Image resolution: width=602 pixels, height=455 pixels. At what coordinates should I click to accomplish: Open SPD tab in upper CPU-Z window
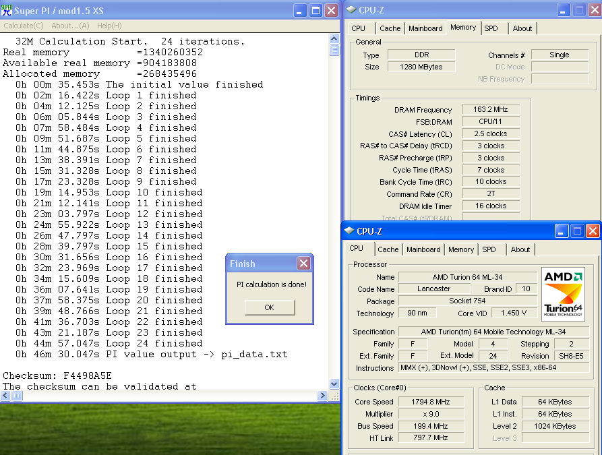click(491, 28)
